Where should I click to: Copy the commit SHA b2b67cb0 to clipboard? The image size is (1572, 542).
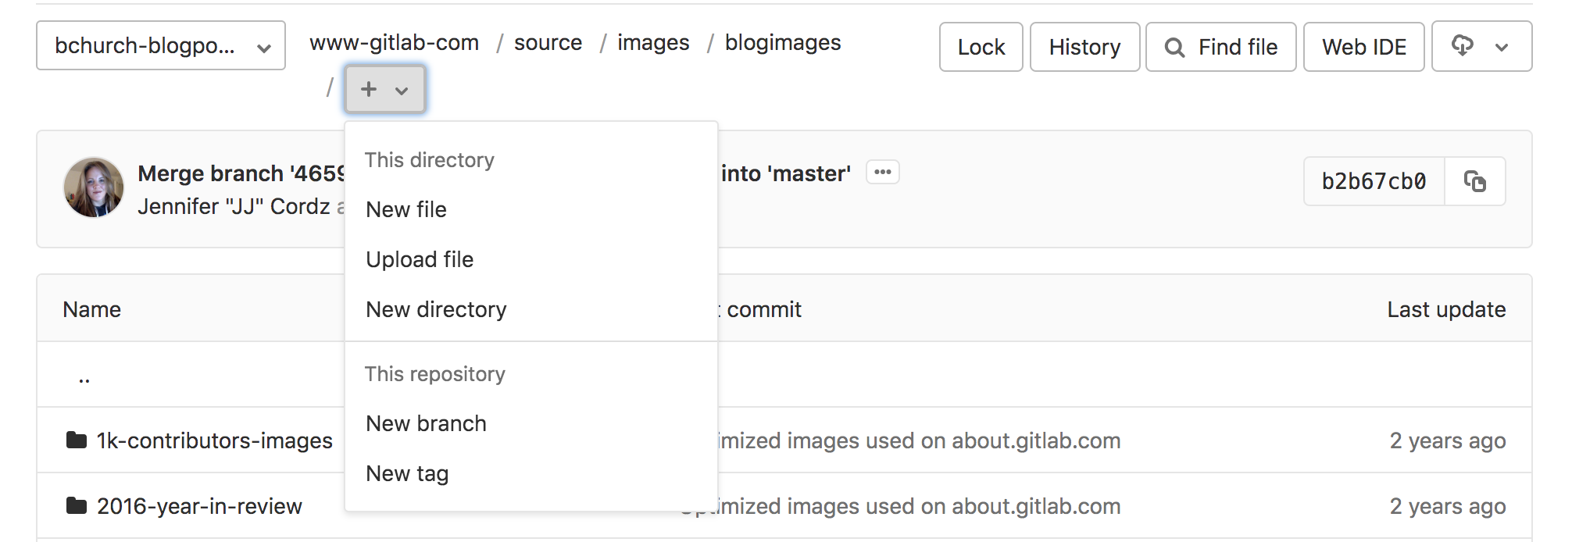tap(1474, 181)
